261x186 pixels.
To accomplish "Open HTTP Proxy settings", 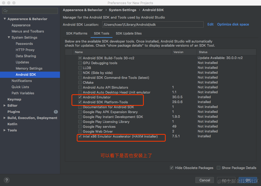I will click(25, 50).
